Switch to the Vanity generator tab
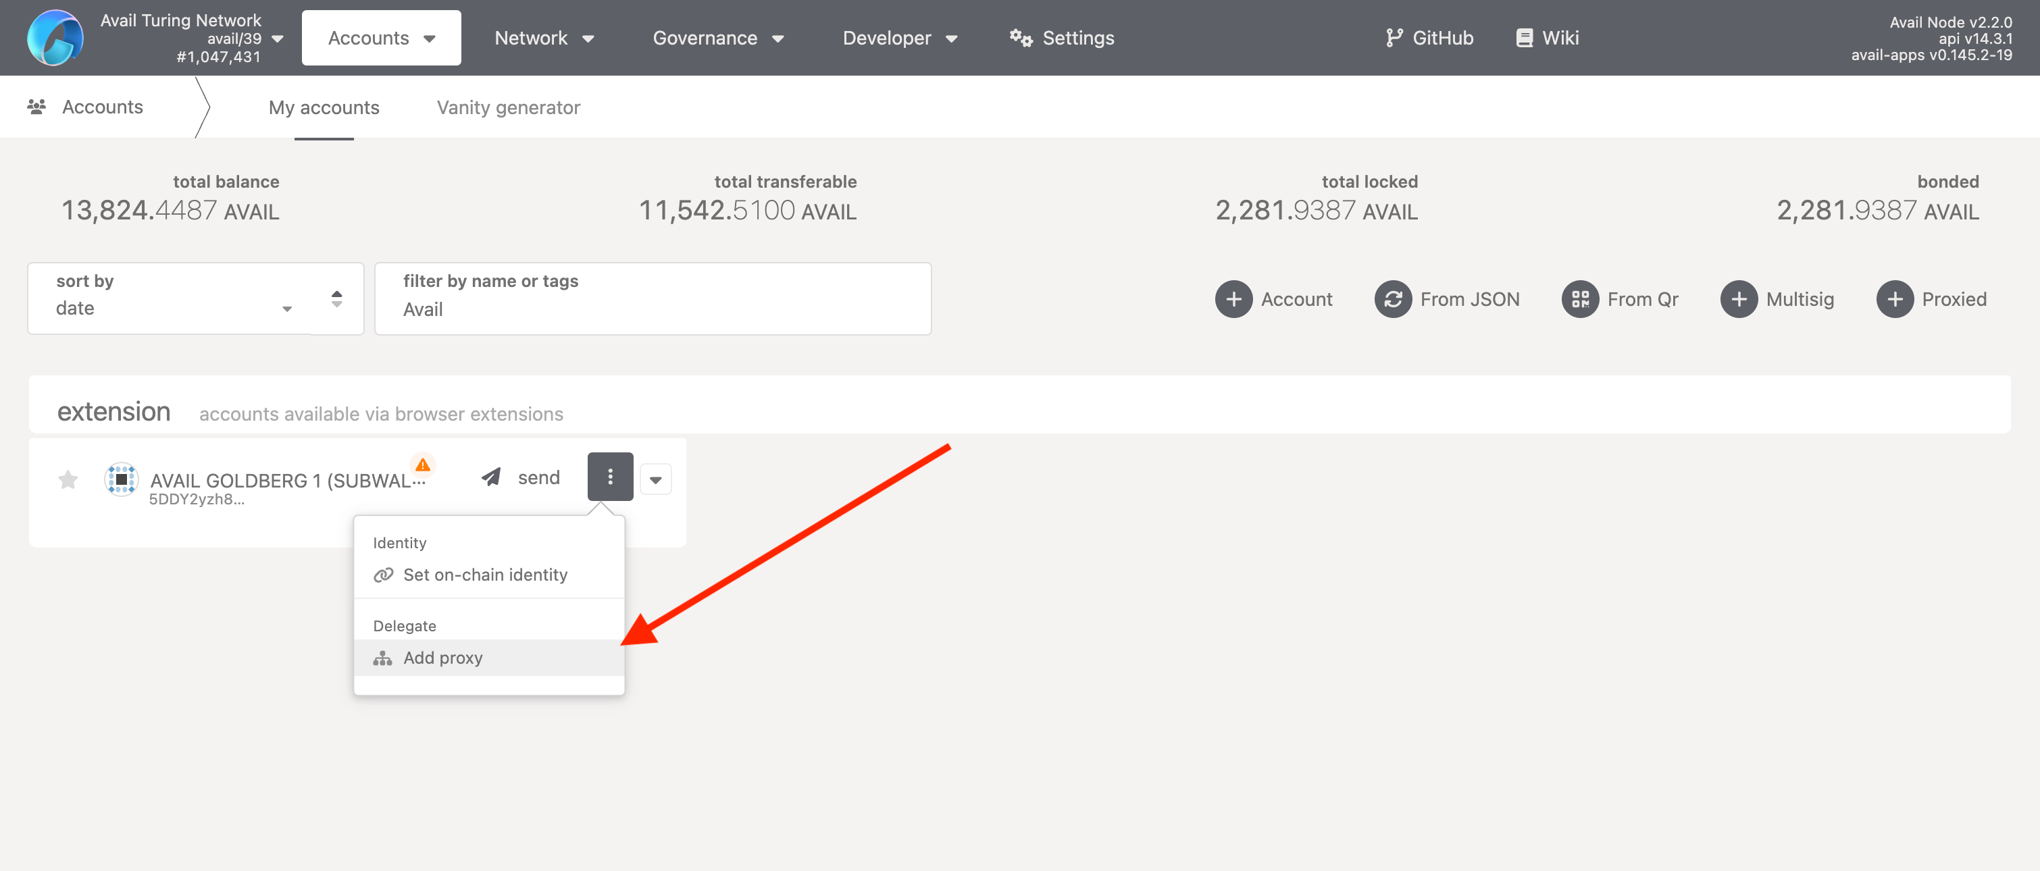The width and height of the screenshot is (2040, 871). (509, 107)
